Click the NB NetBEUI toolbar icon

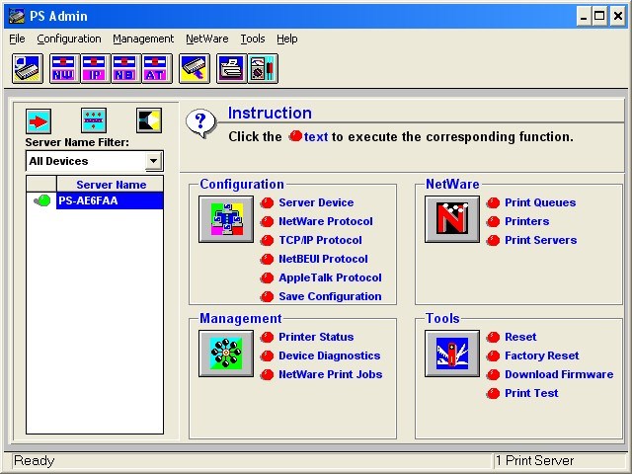click(x=125, y=68)
